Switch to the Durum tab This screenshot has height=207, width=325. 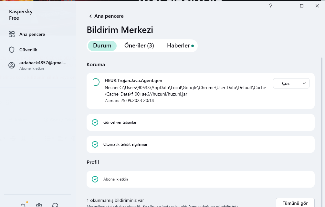pos(102,46)
